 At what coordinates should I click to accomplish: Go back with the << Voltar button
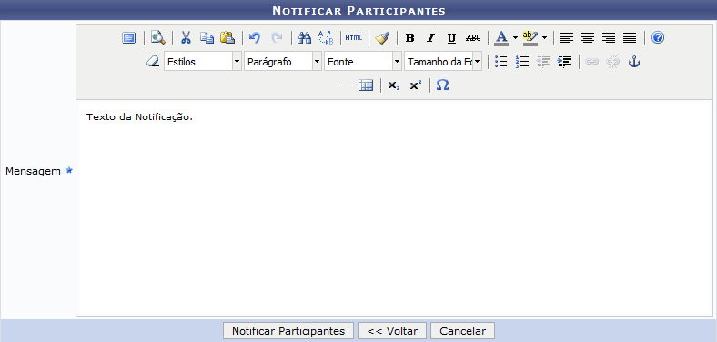point(392,331)
